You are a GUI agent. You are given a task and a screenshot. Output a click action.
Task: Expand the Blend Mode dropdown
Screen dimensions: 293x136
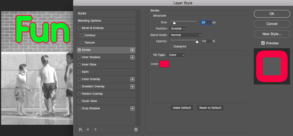185,35
